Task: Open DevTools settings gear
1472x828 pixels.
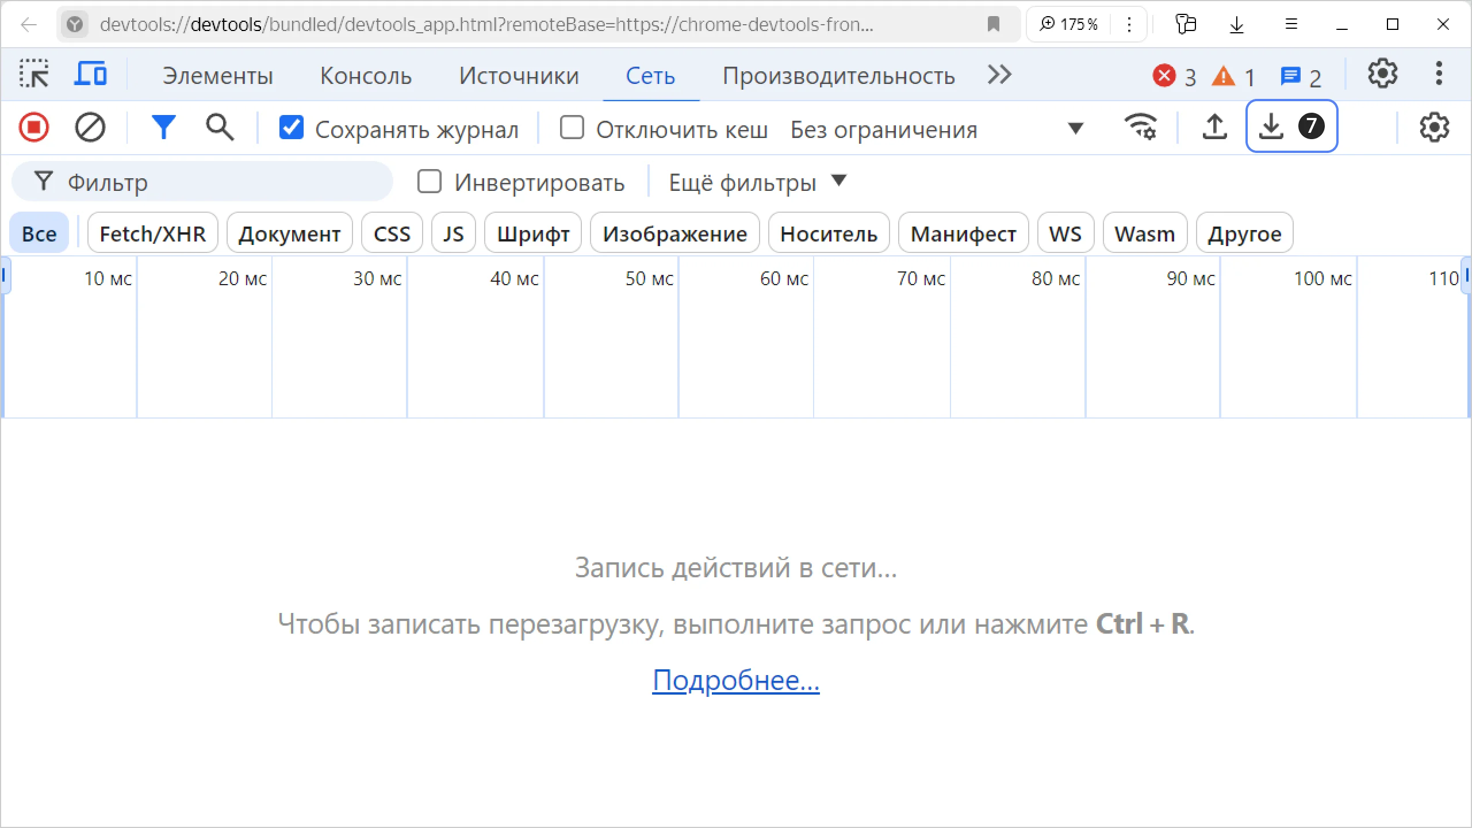Action: point(1382,74)
